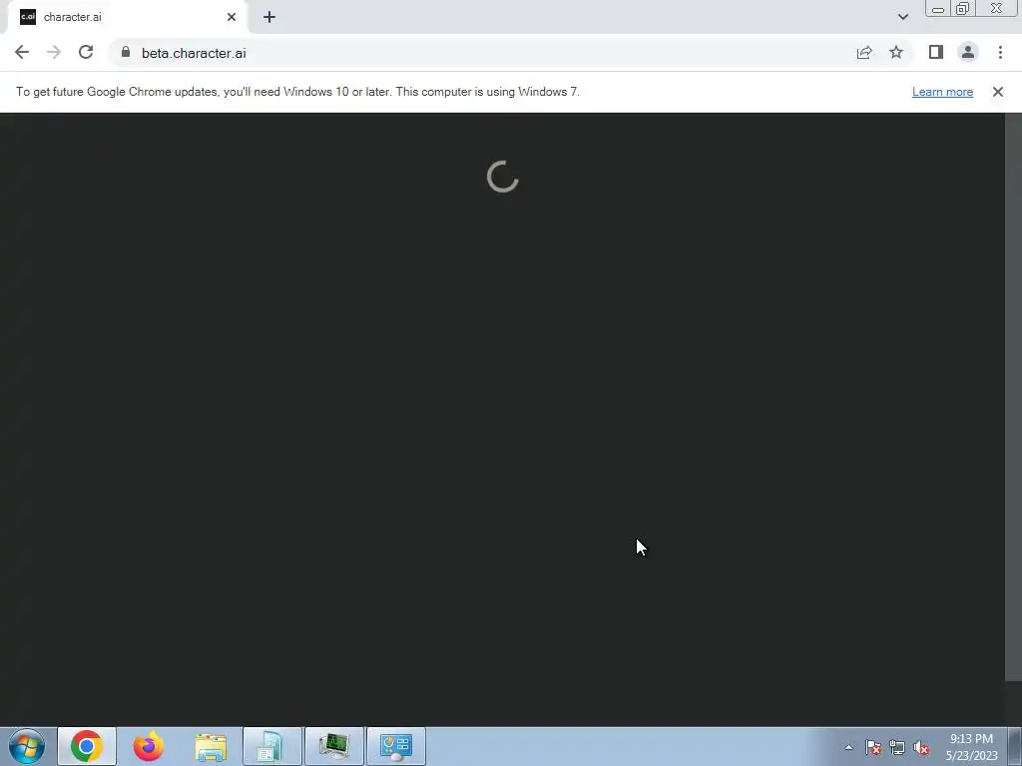The width and height of the screenshot is (1022, 766).
Task: Open the Chrome three-dot menu
Action: coord(1000,53)
